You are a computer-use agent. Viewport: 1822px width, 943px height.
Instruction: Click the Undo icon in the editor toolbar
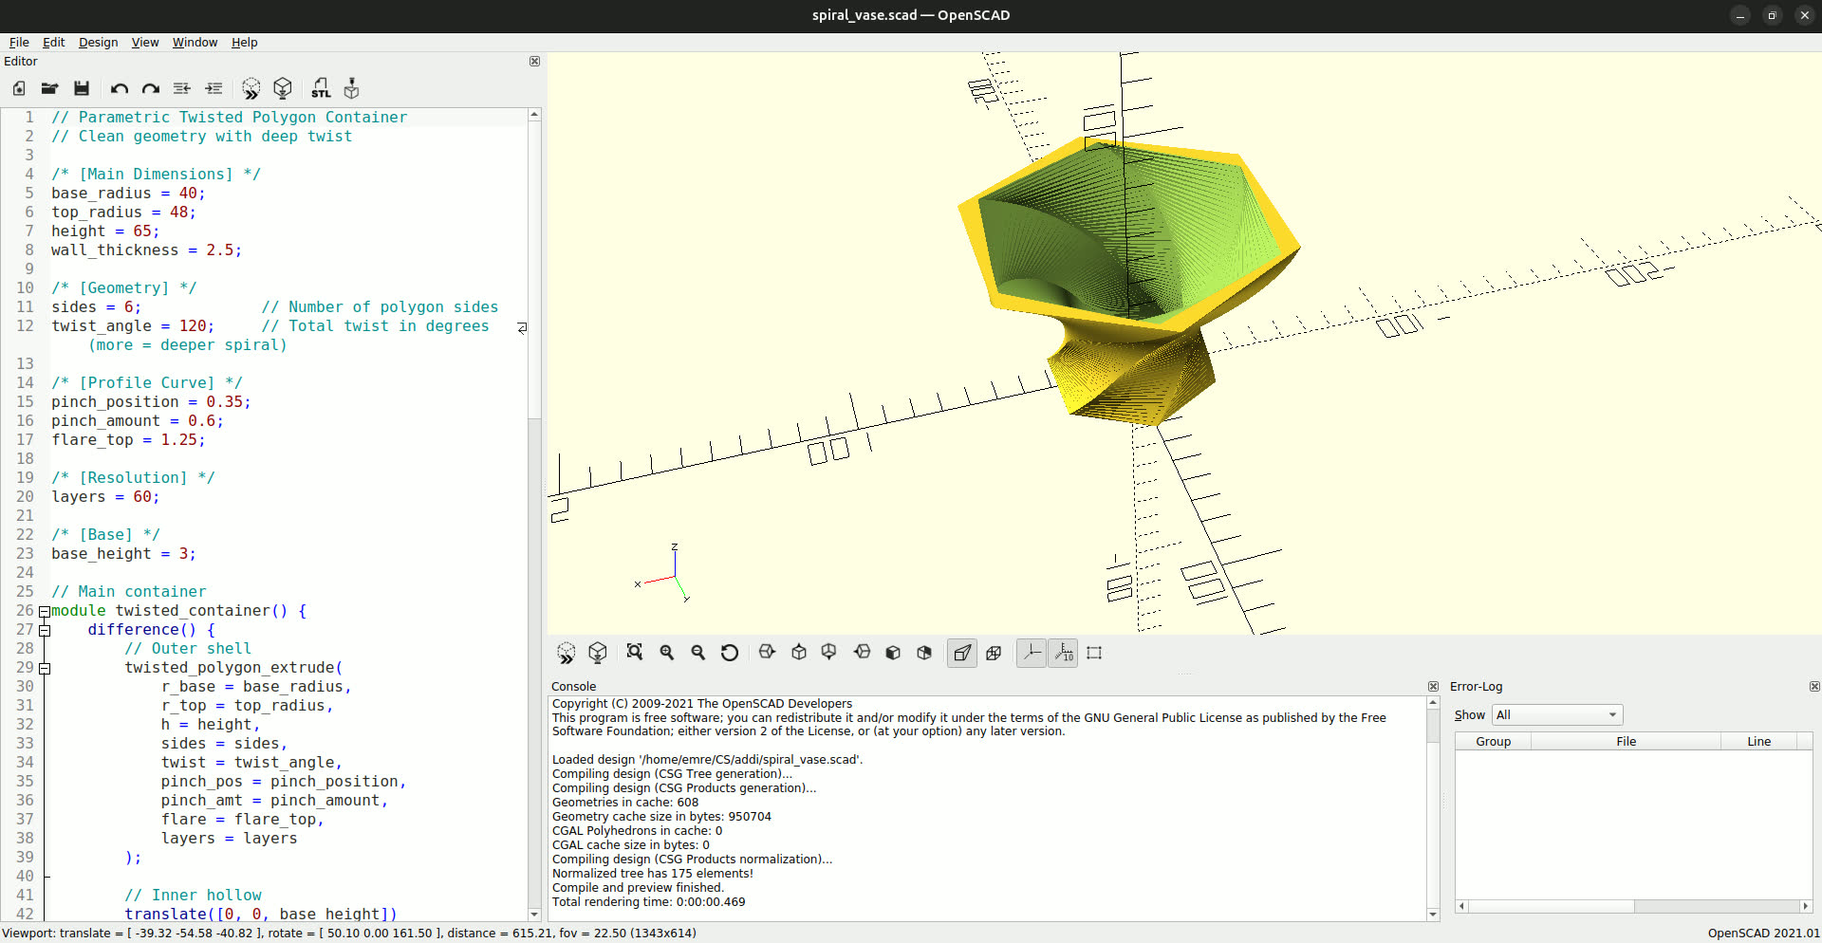pyautogui.click(x=118, y=88)
